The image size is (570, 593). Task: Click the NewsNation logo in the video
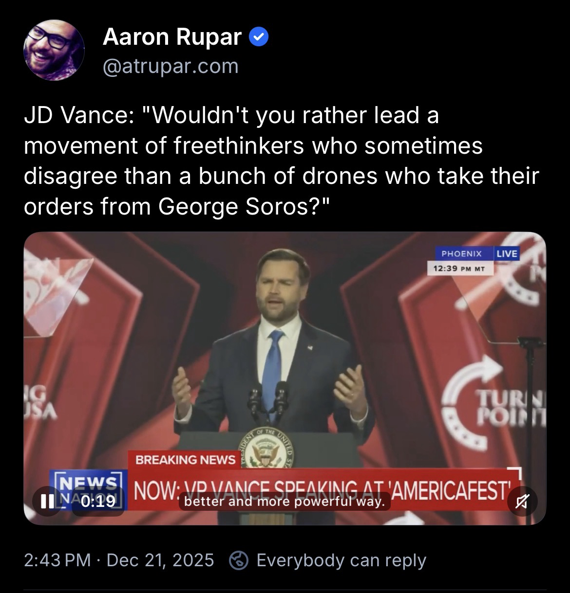(88, 489)
